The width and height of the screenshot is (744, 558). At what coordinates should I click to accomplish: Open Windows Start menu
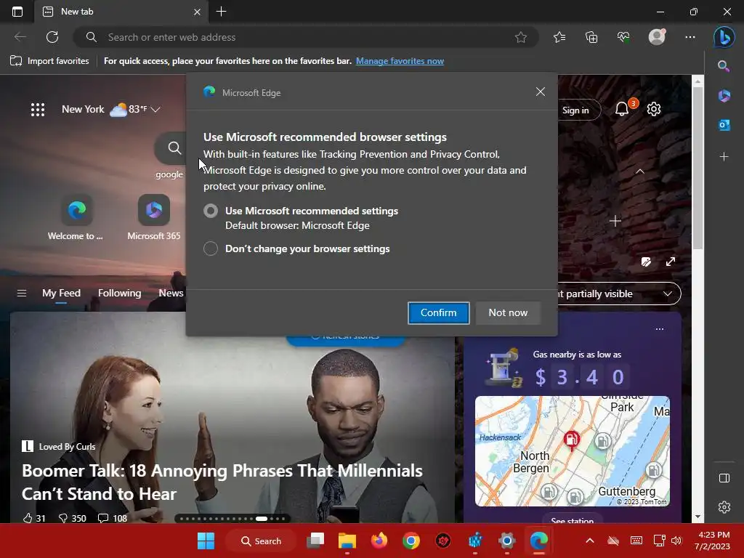pyautogui.click(x=206, y=541)
